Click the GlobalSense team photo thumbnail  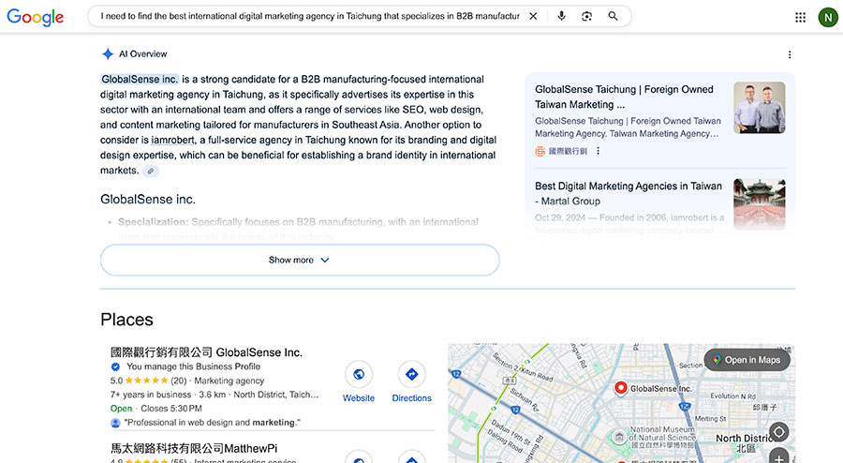(759, 108)
